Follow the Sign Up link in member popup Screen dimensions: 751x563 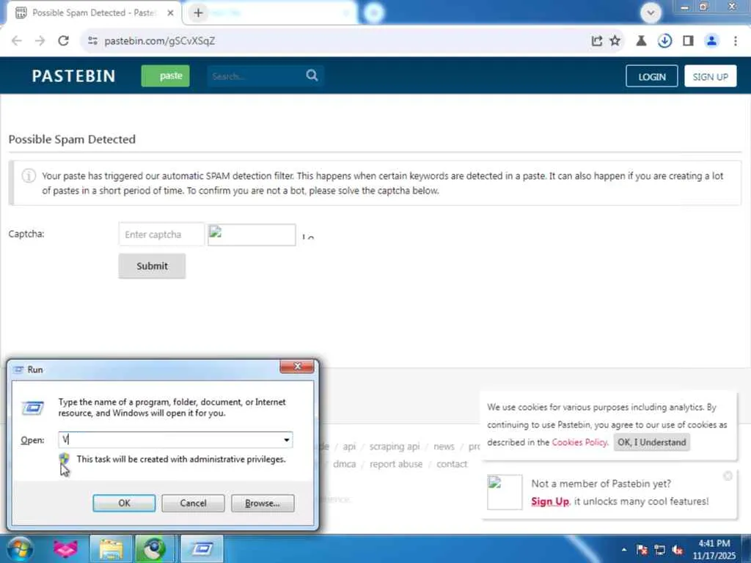(550, 501)
